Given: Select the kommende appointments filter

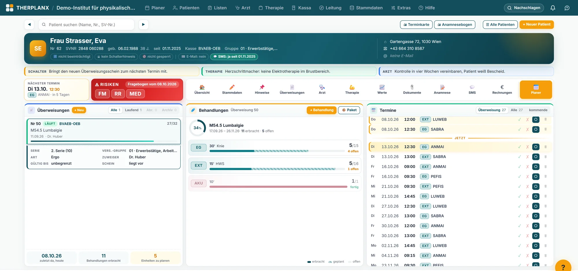Looking at the screenshot, I should coord(538,110).
